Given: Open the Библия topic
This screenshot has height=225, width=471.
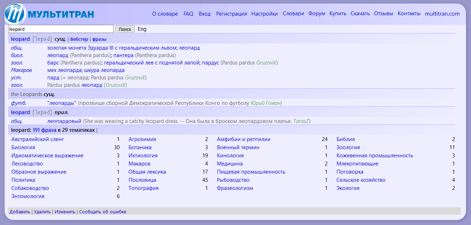Looking at the screenshot, I should click(346, 139).
